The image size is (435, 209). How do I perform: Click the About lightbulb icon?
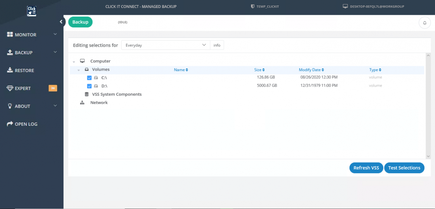pyautogui.click(x=10, y=106)
